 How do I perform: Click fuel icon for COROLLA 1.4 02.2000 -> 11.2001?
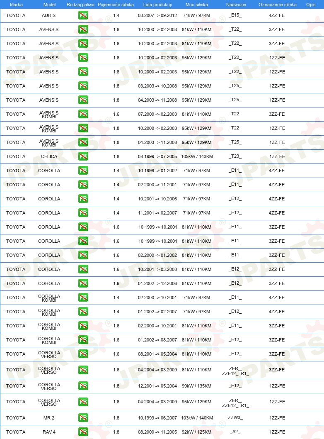point(83,185)
